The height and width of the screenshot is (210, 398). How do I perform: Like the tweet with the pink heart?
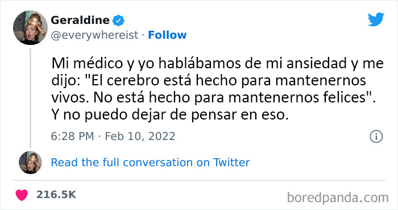tap(22, 195)
